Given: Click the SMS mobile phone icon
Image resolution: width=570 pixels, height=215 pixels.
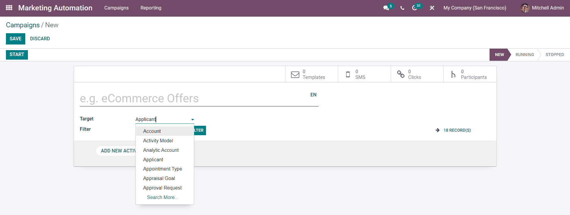Looking at the screenshot, I should click(x=348, y=74).
